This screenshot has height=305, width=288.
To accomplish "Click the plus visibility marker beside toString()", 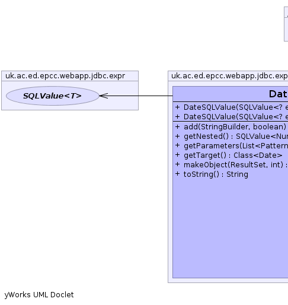I will coord(177,174).
